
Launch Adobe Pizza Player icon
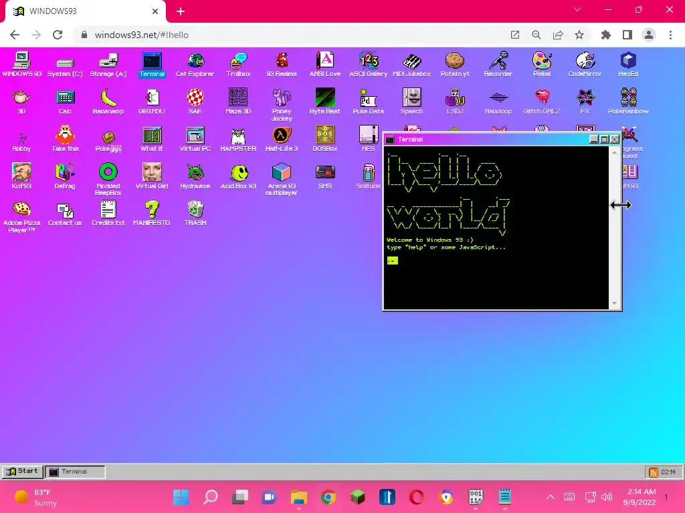pos(21,217)
